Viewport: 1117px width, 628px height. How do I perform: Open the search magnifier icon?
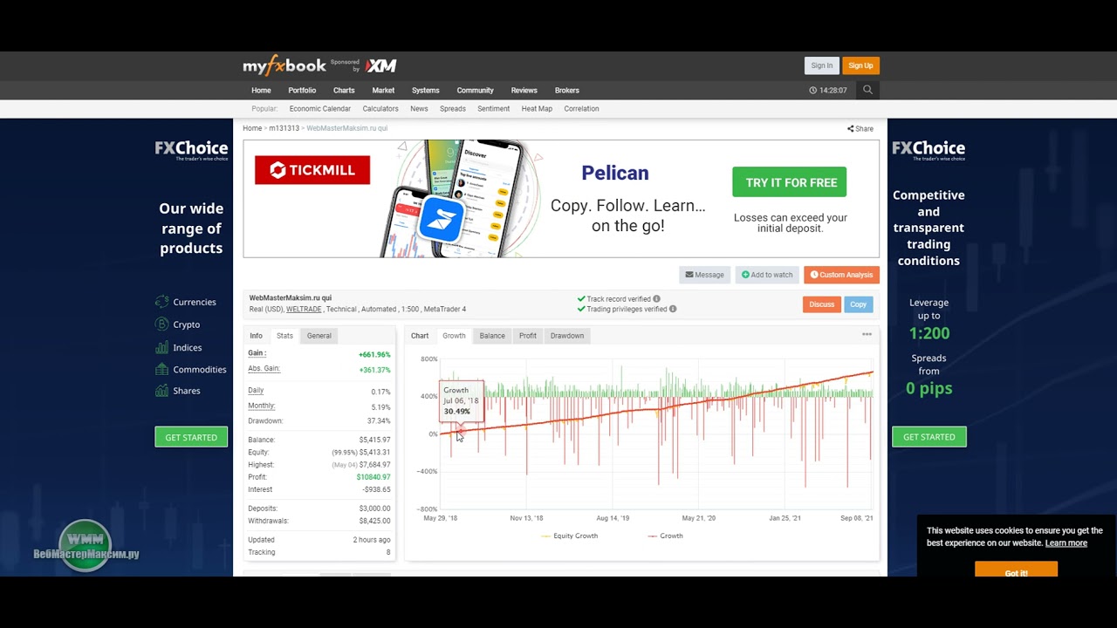(x=867, y=90)
